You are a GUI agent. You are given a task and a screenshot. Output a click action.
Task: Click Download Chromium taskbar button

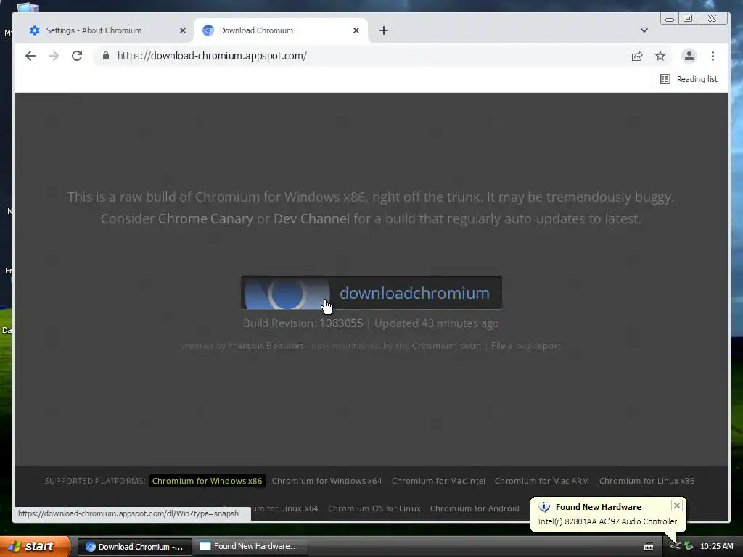pyautogui.click(x=134, y=547)
